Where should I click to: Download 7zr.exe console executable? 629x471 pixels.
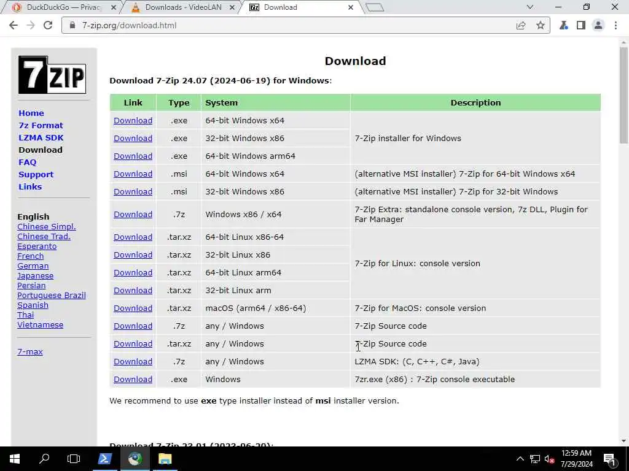[133, 379]
